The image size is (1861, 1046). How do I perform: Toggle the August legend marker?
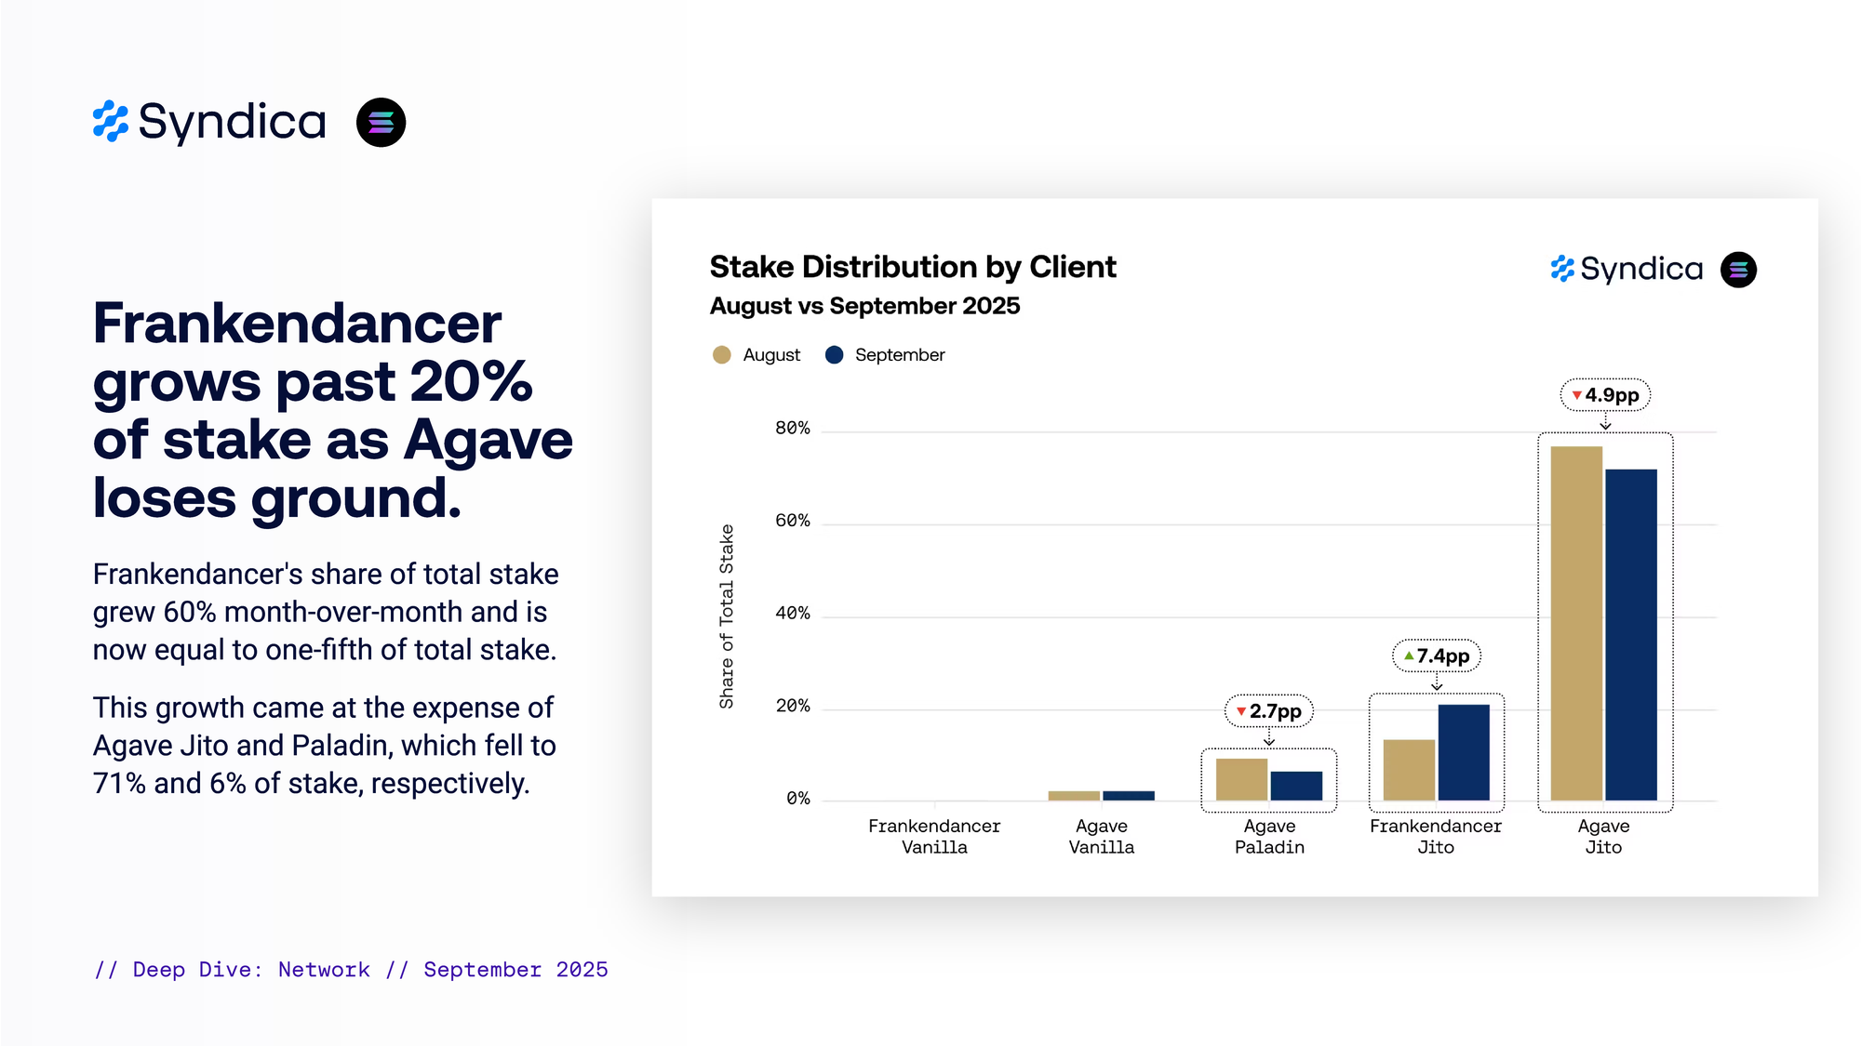pyautogui.click(x=721, y=355)
